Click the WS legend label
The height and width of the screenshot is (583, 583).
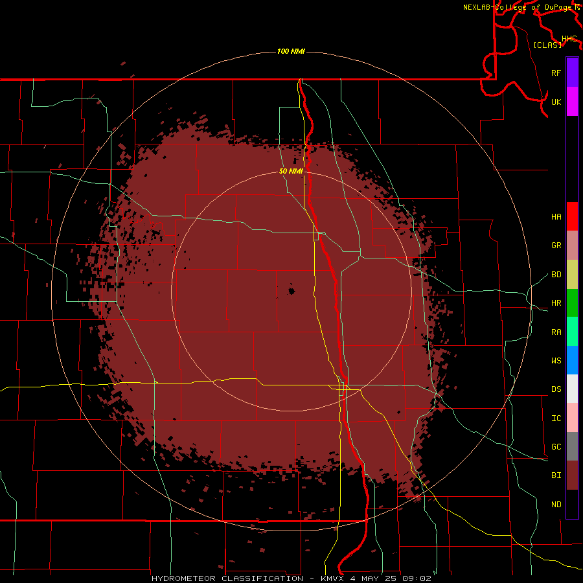[x=556, y=361]
